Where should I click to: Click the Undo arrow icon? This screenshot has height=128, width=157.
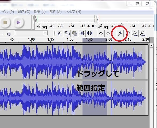point(101,33)
